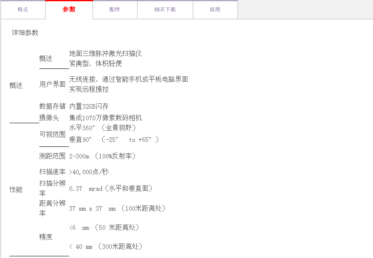
Task: Click the 测距范围 row label
Action: (x=53, y=156)
